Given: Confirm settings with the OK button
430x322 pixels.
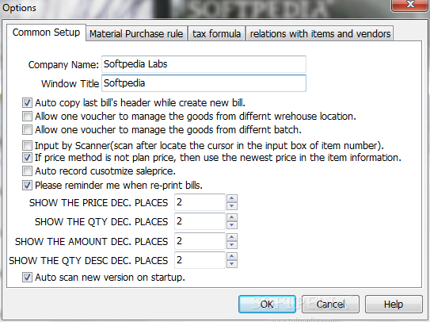Looking at the screenshot, I should point(267,304).
